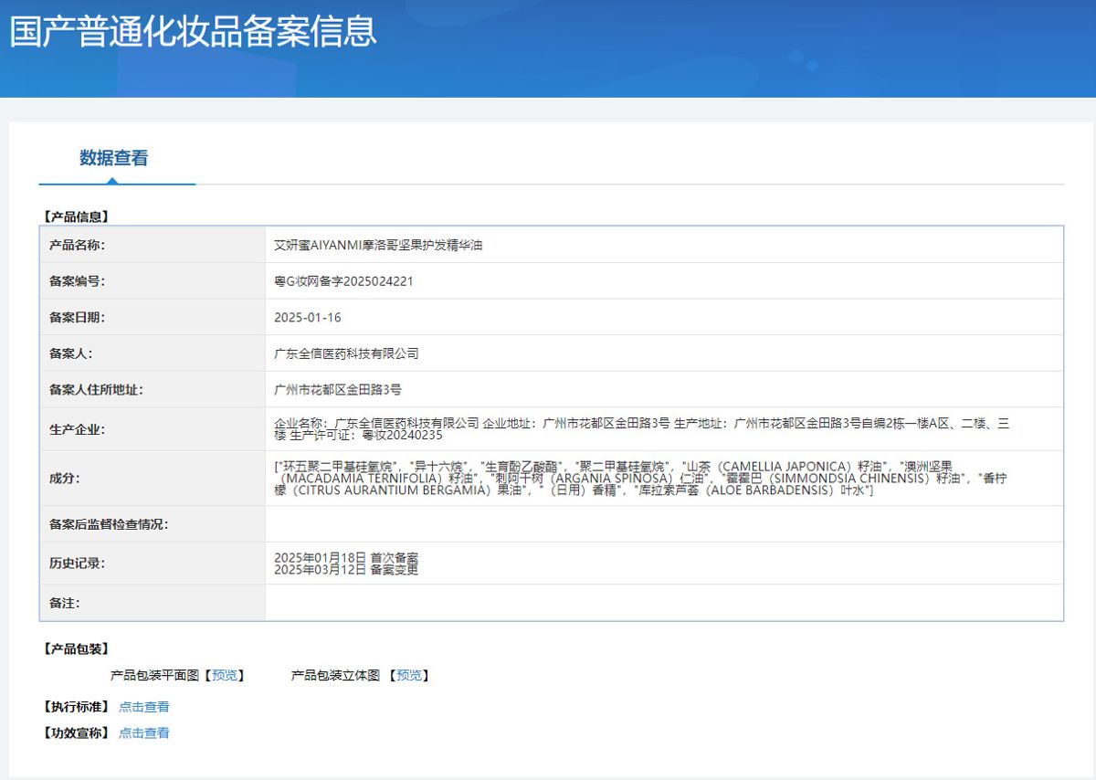This screenshot has width=1096, height=780.
Task: Click history entry 2025年01月18日 首次备案
Action: point(346,557)
